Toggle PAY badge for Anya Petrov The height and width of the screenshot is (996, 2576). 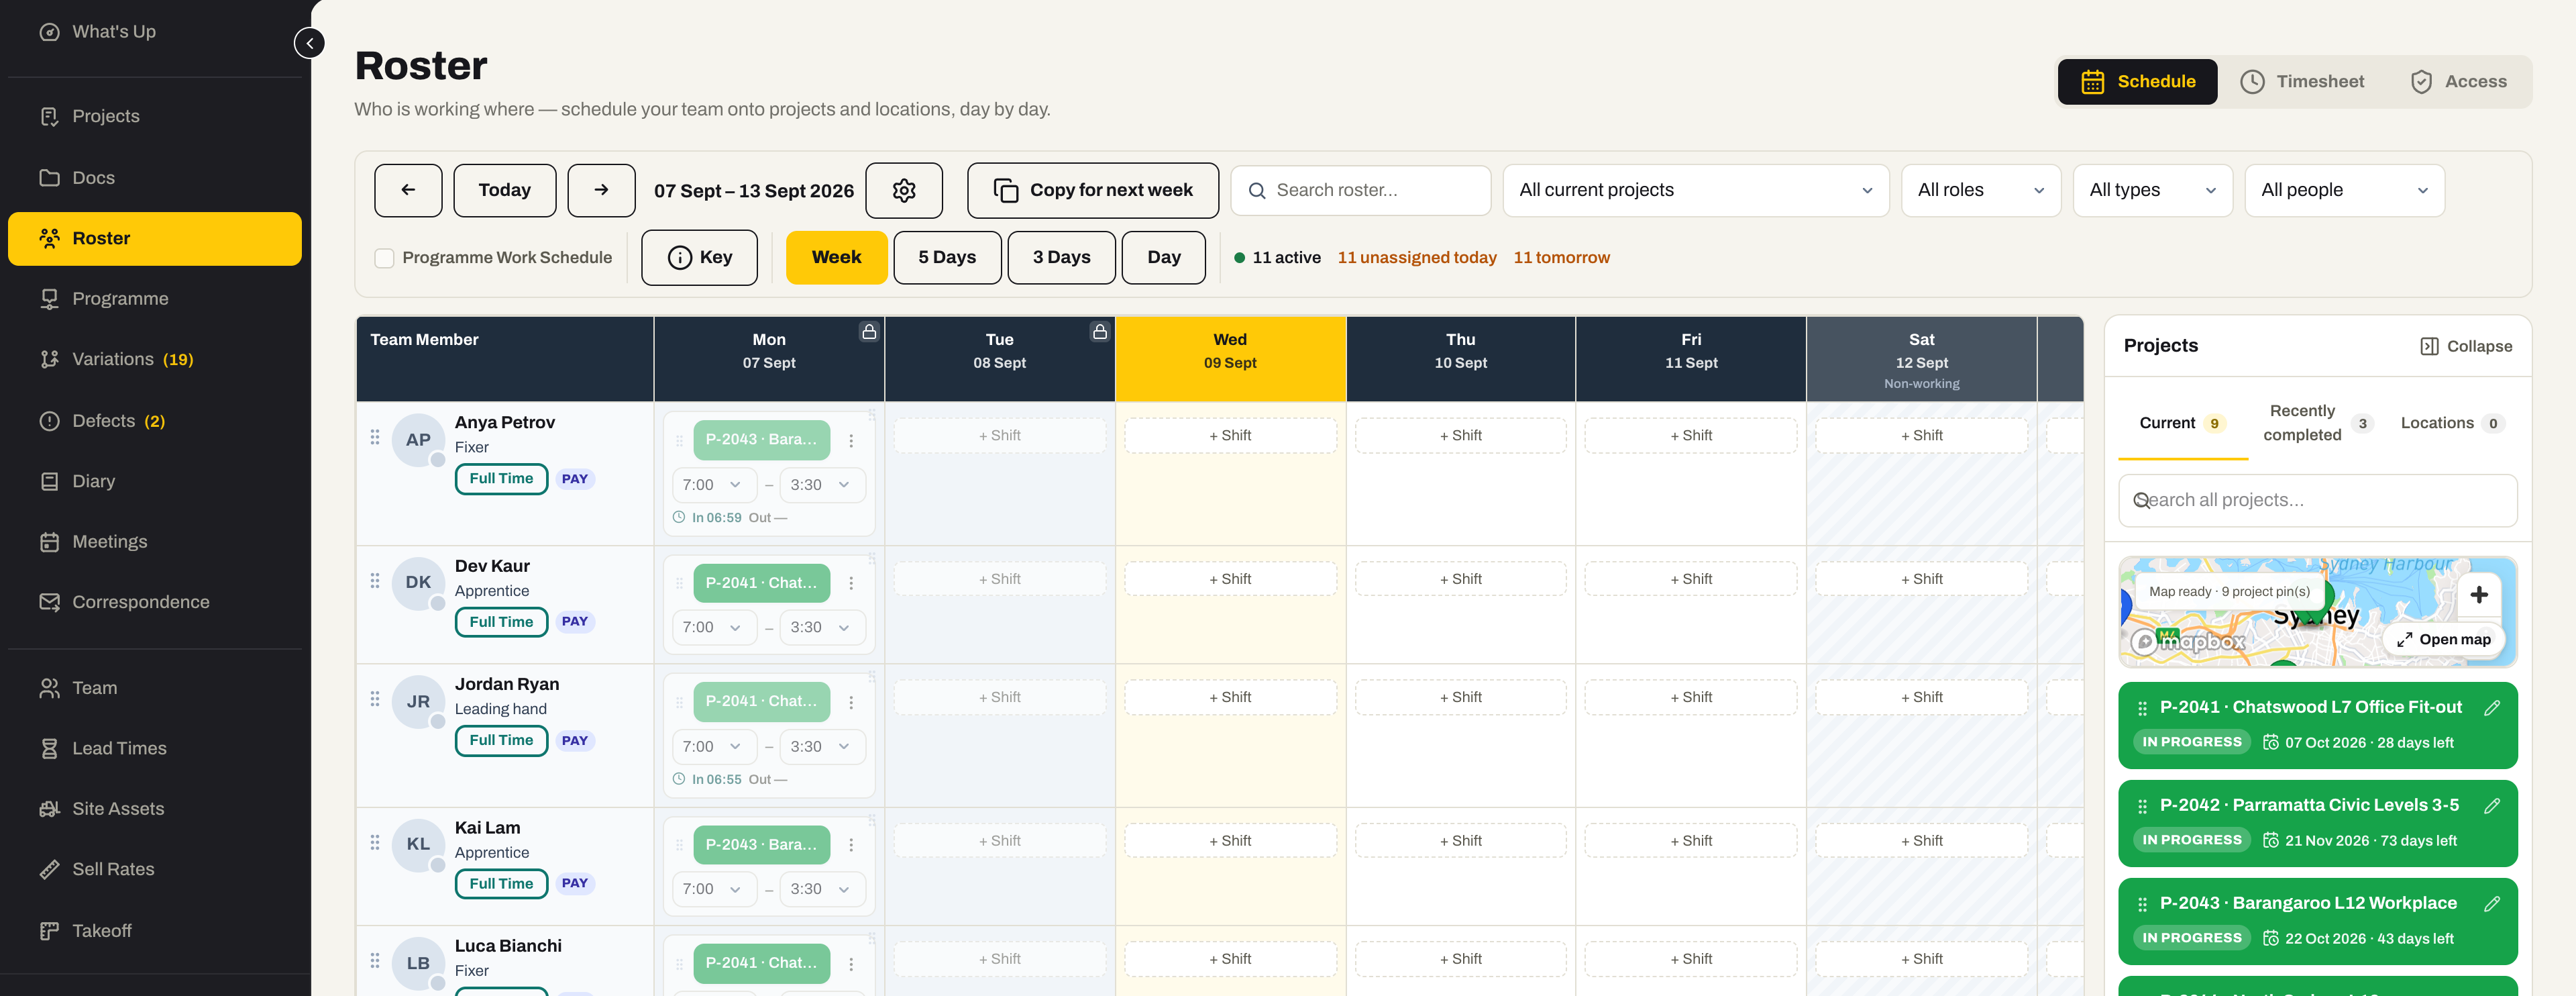click(x=575, y=479)
